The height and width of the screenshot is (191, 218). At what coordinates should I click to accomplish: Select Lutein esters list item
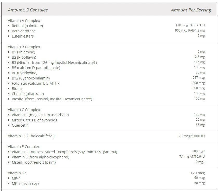pyautogui.click(x=23, y=36)
